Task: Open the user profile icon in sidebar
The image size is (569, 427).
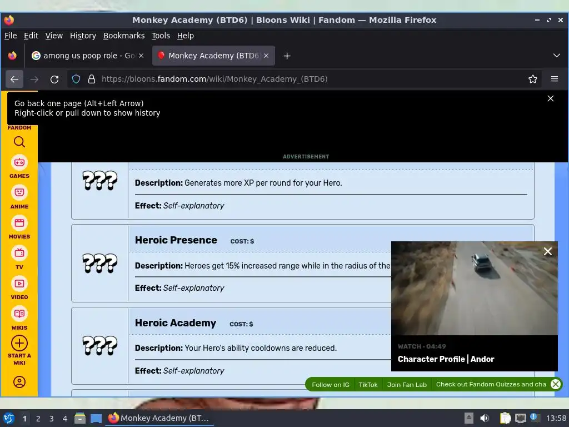Action: pos(19,381)
